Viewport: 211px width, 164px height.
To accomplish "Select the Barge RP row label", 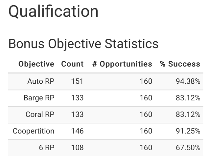I will pyautogui.click(x=39, y=98).
